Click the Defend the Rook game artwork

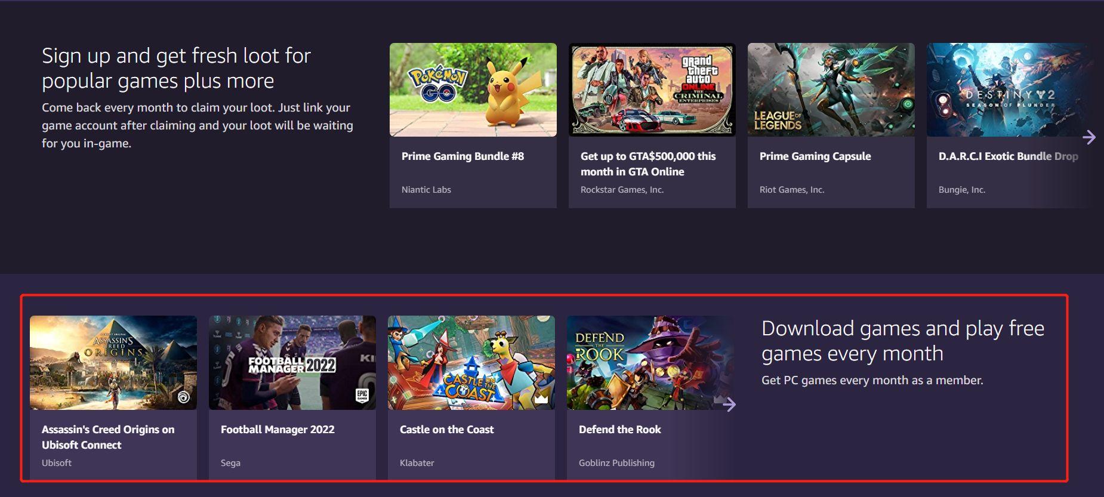pos(649,363)
